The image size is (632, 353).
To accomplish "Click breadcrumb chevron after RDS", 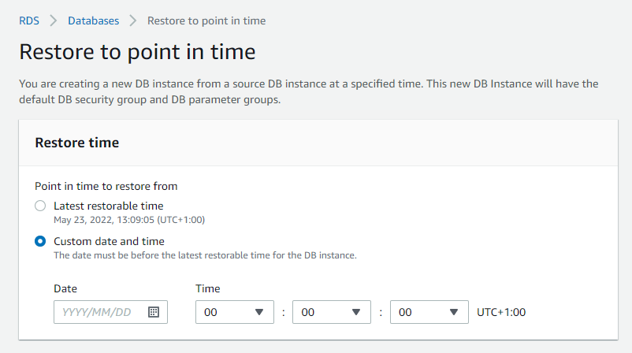I will click(54, 20).
